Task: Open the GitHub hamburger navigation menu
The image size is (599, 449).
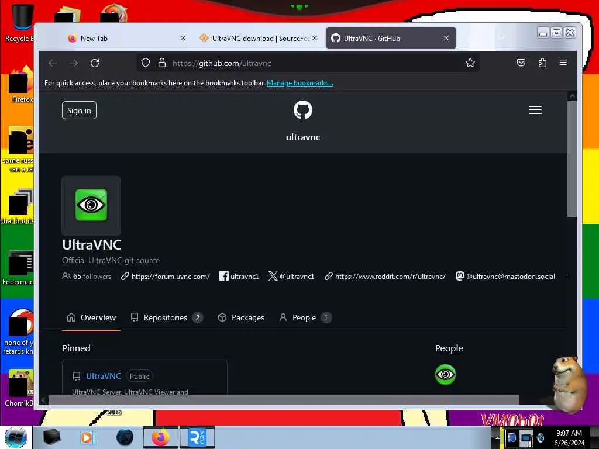Action: [535, 110]
